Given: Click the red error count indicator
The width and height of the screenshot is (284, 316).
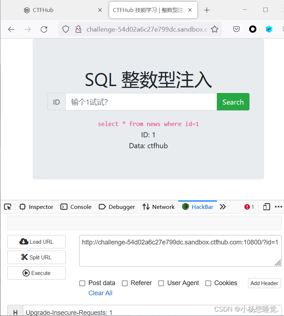Looking at the screenshot, I should pos(249,207).
